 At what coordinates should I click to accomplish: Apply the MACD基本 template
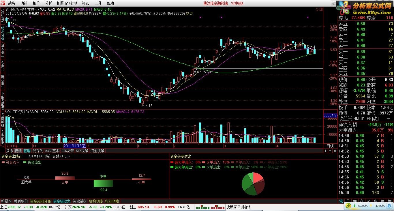(x=52, y=151)
